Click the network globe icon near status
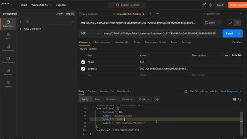 [x=186, y=91]
